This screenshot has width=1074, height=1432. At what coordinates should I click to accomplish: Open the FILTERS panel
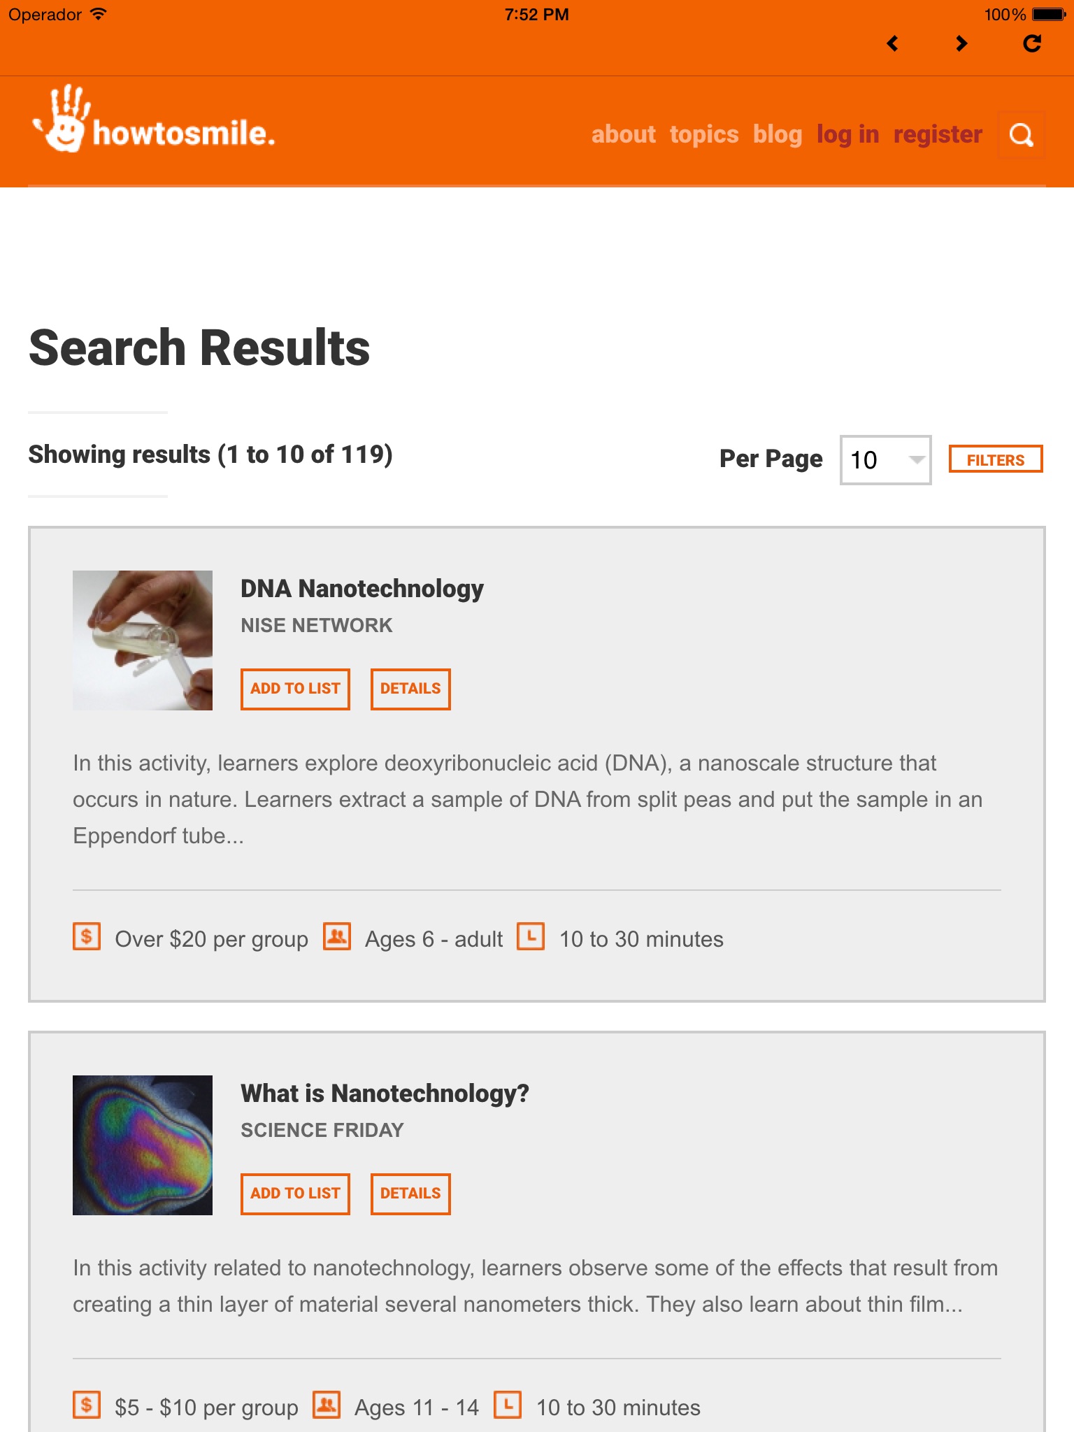coord(995,459)
